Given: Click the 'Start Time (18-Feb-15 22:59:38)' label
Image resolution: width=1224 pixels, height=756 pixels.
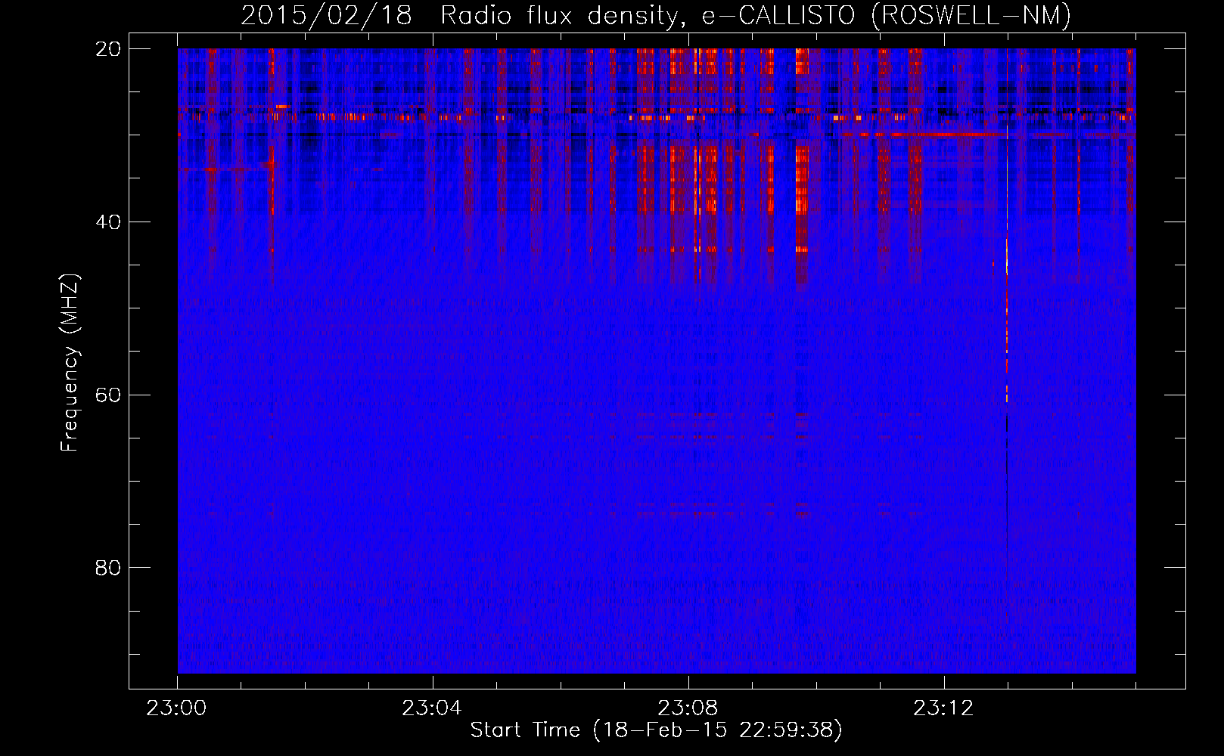Looking at the screenshot, I should tap(656, 730).
